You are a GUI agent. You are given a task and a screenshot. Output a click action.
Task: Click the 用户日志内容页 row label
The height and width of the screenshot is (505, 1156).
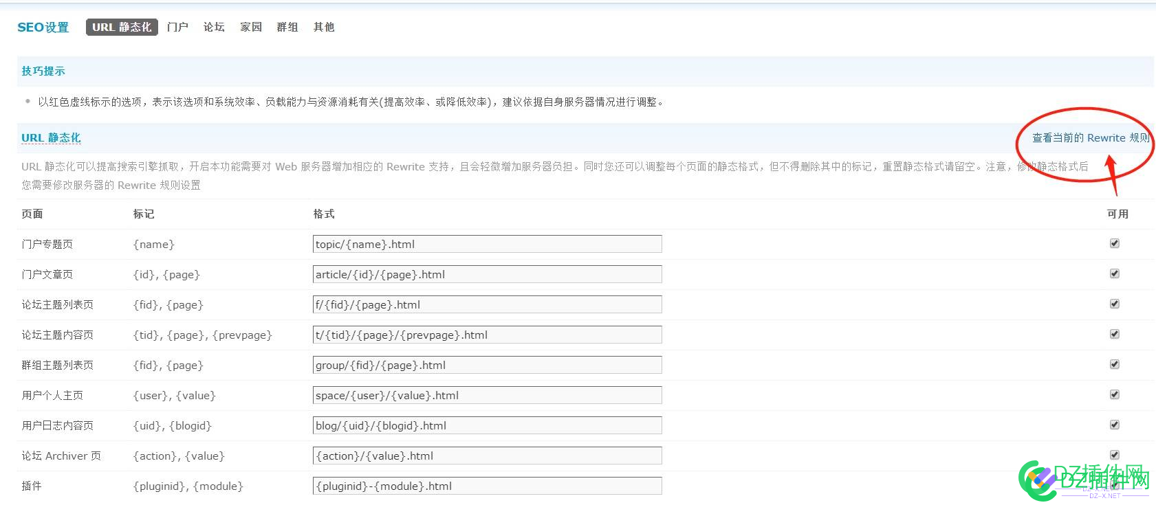point(57,425)
